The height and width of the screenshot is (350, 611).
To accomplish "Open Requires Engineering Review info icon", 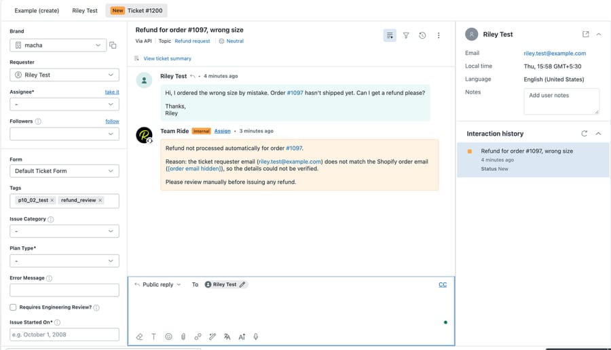I will coord(96,307).
